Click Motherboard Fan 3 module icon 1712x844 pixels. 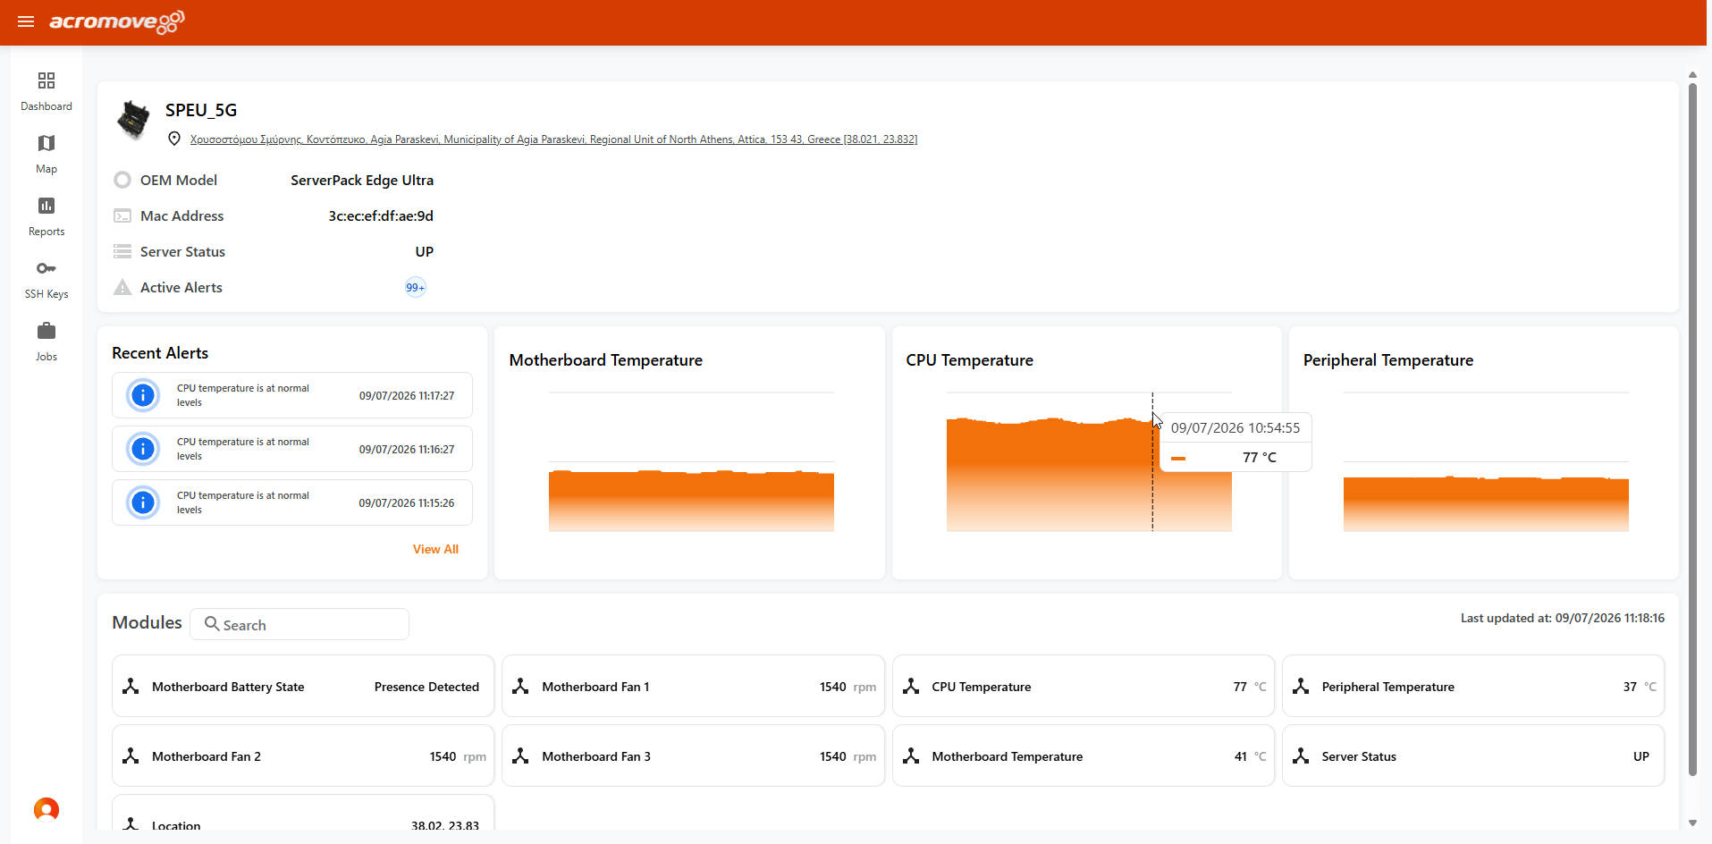(x=520, y=755)
